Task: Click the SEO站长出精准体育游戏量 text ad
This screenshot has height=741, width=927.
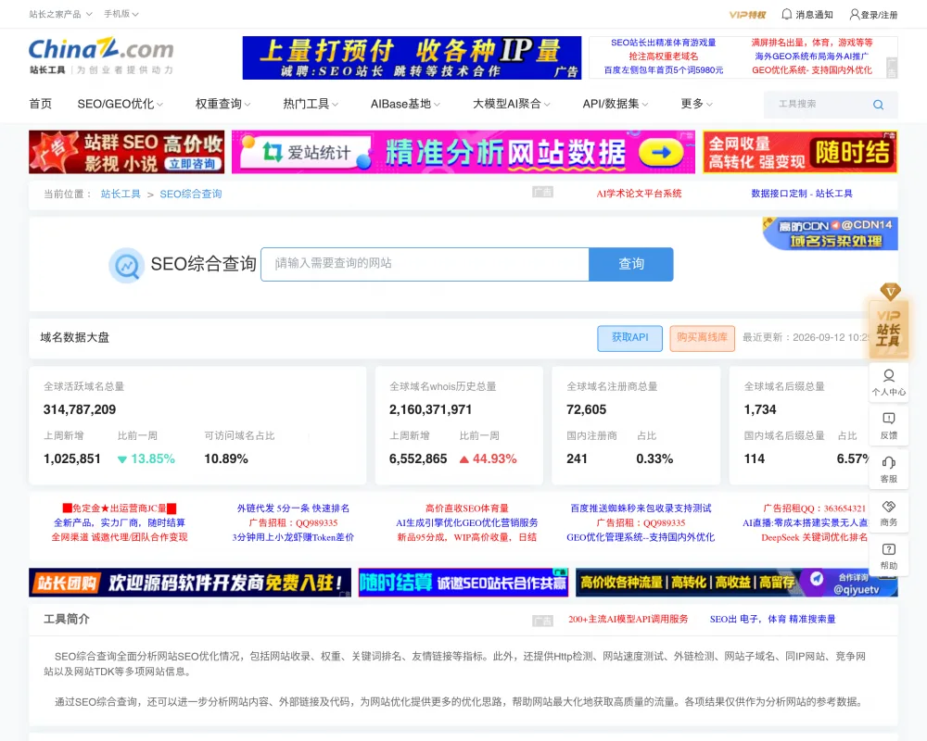Action: [x=664, y=43]
